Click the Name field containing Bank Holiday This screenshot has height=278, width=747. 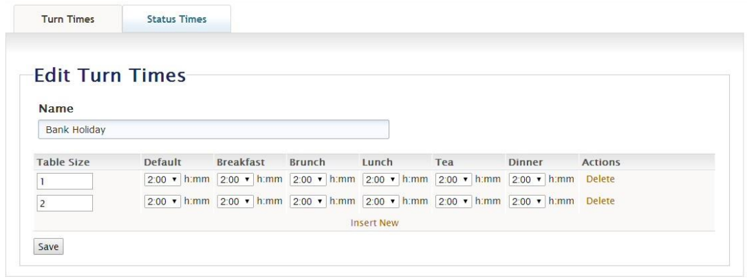pyautogui.click(x=213, y=130)
